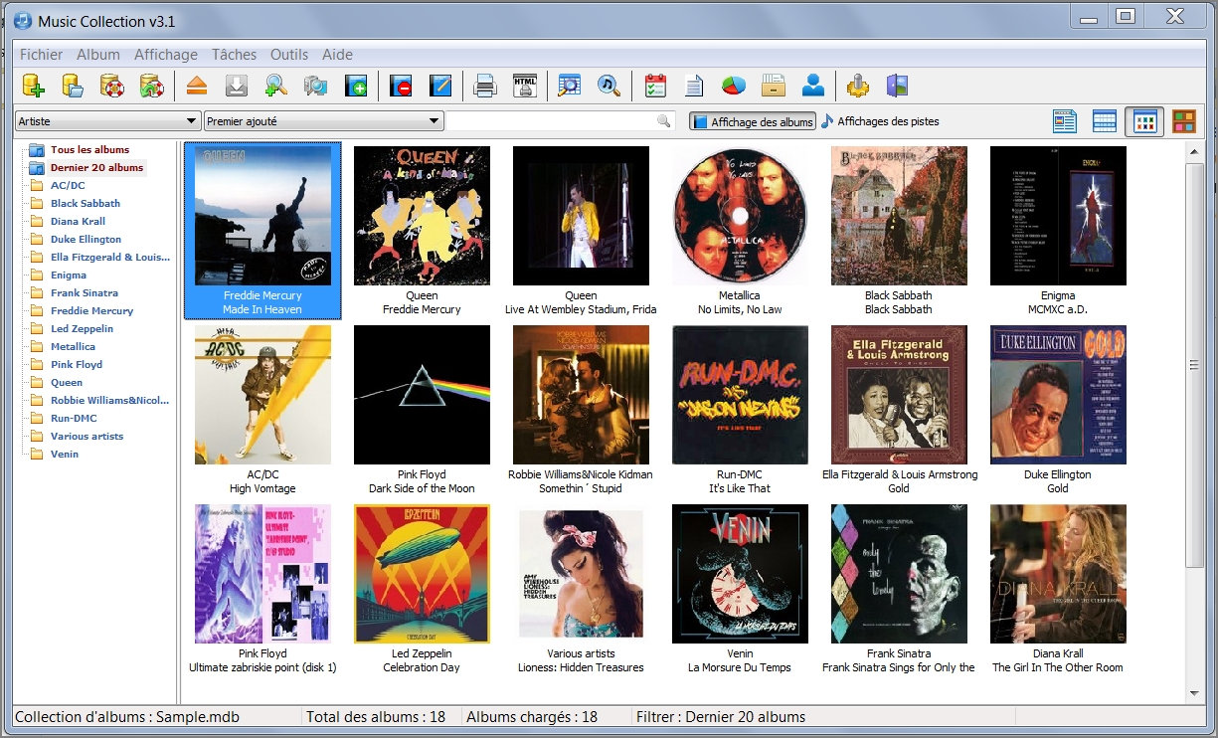This screenshot has width=1218, height=738.
Task: Click the blue person icon in toolbar
Action: (x=812, y=86)
